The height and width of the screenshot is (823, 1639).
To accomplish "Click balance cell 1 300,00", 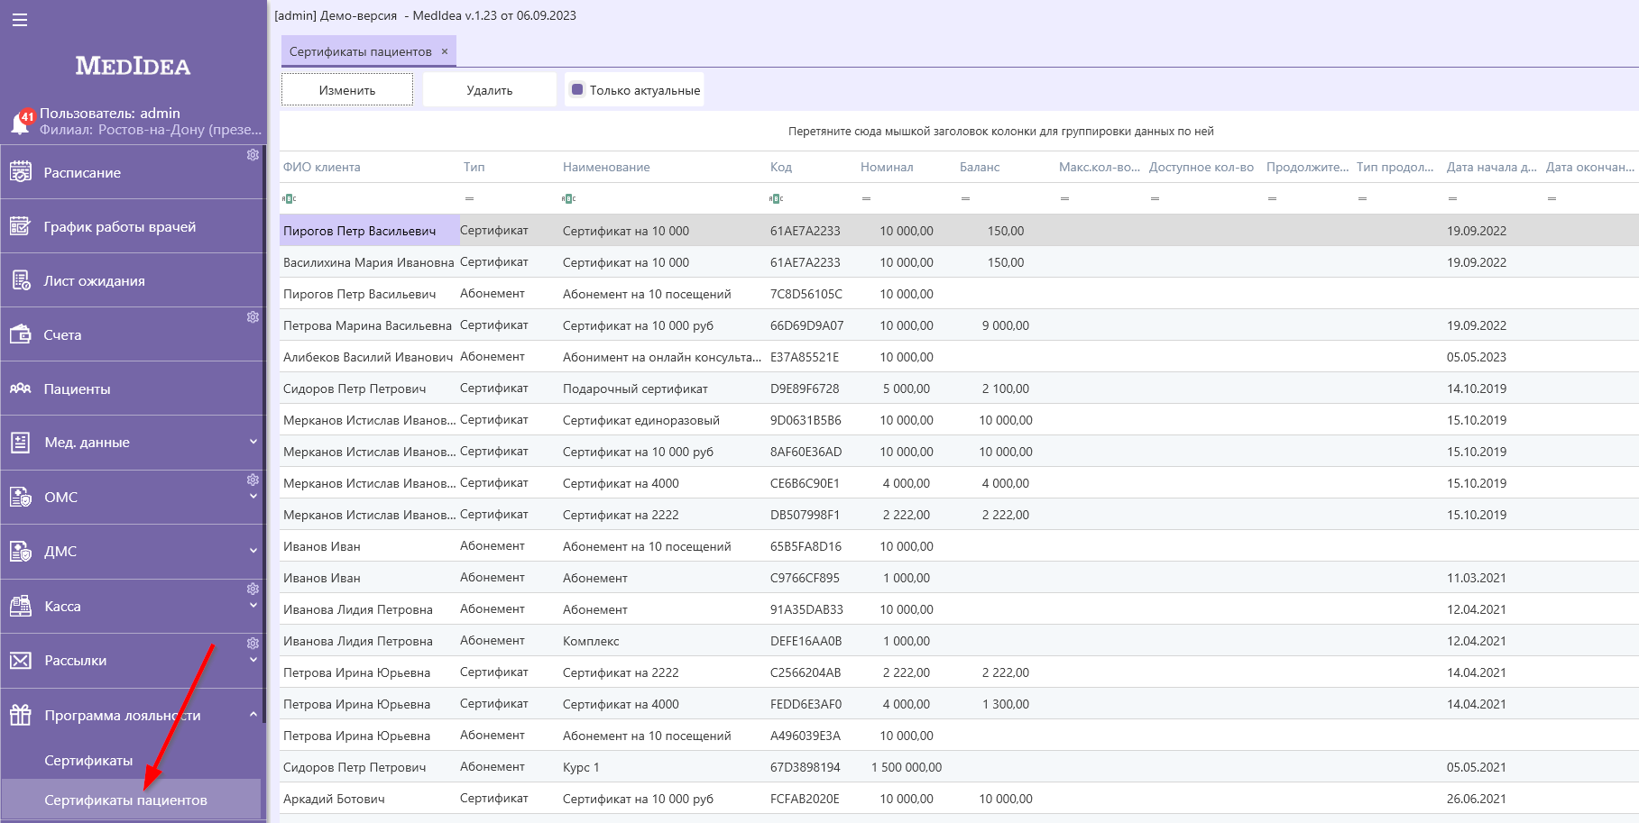I will pyautogui.click(x=1006, y=704).
